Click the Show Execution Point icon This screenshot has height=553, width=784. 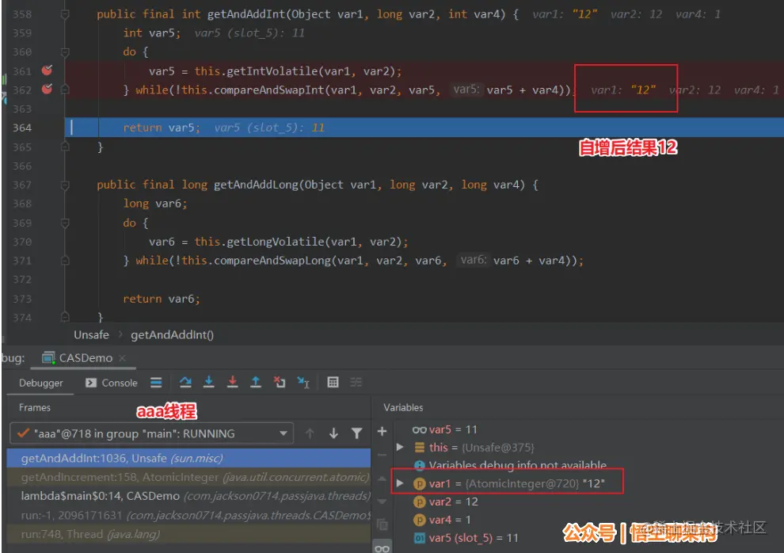coord(156,383)
